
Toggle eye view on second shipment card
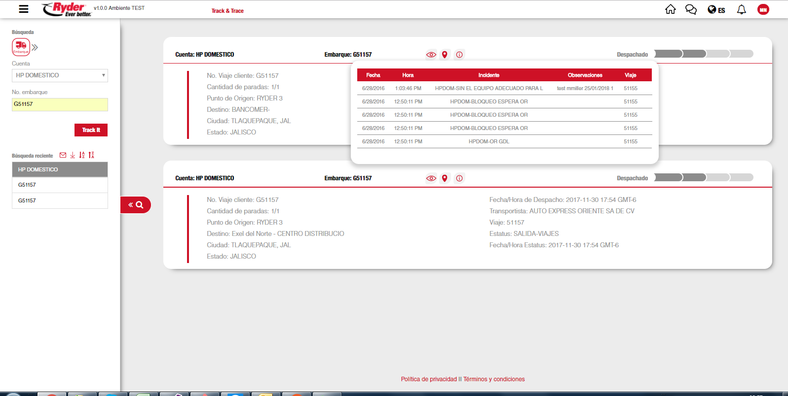(431, 178)
